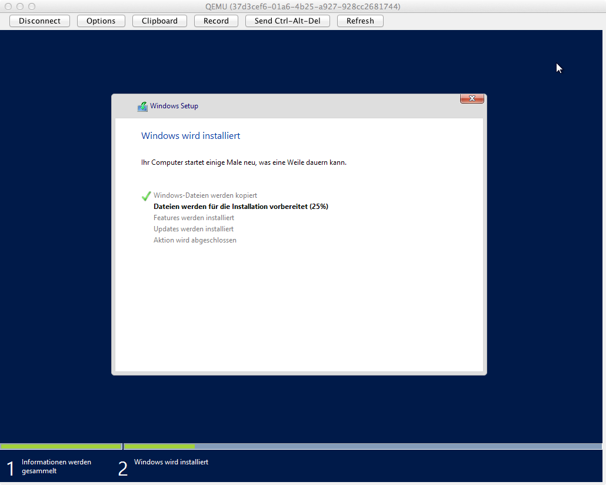Click the 'Ihr Computer startet einige Male neu' text
This screenshot has width=606, height=485.
(244, 162)
